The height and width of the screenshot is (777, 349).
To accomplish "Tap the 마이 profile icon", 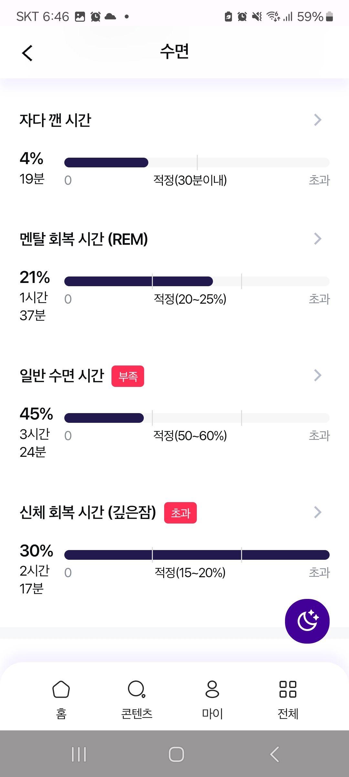I will [212, 689].
